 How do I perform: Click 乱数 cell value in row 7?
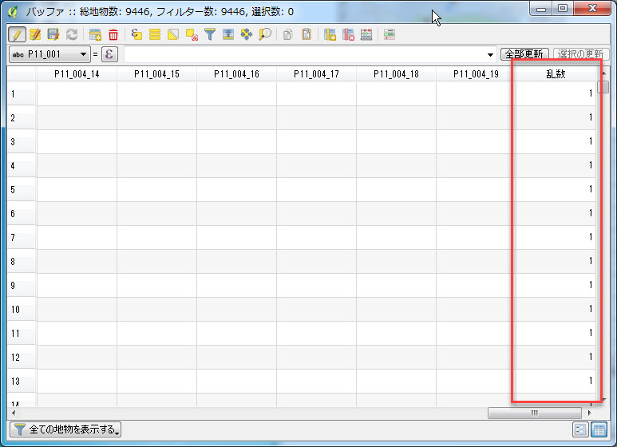[x=556, y=237]
